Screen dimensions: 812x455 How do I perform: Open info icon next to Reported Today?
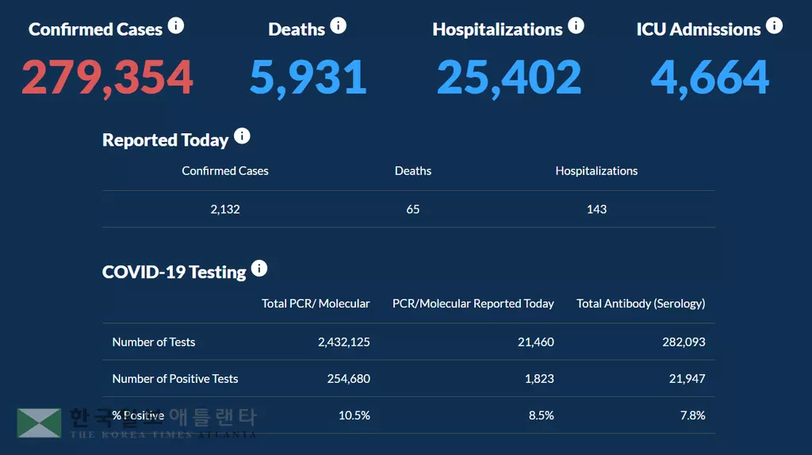(242, 136)
